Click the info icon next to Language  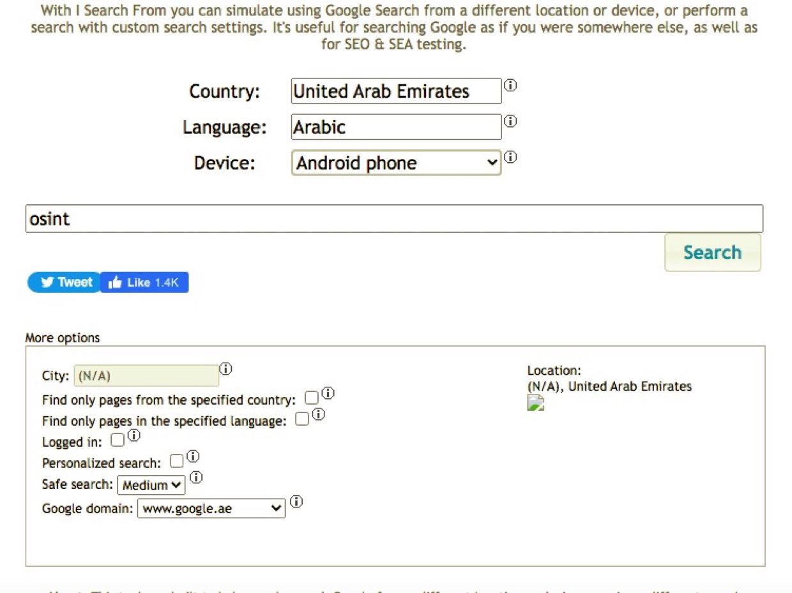[x=510, y=121]
